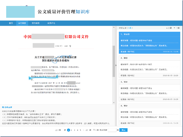
Task: Collapse the right panel using splitter arrow
Action: tap(115, 65)
